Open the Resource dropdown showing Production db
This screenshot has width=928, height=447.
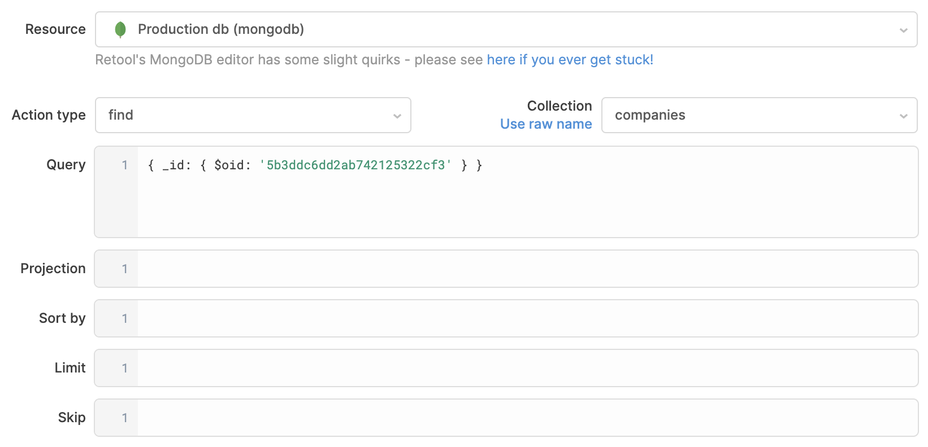pyautogui.click(x=506, y=29)
